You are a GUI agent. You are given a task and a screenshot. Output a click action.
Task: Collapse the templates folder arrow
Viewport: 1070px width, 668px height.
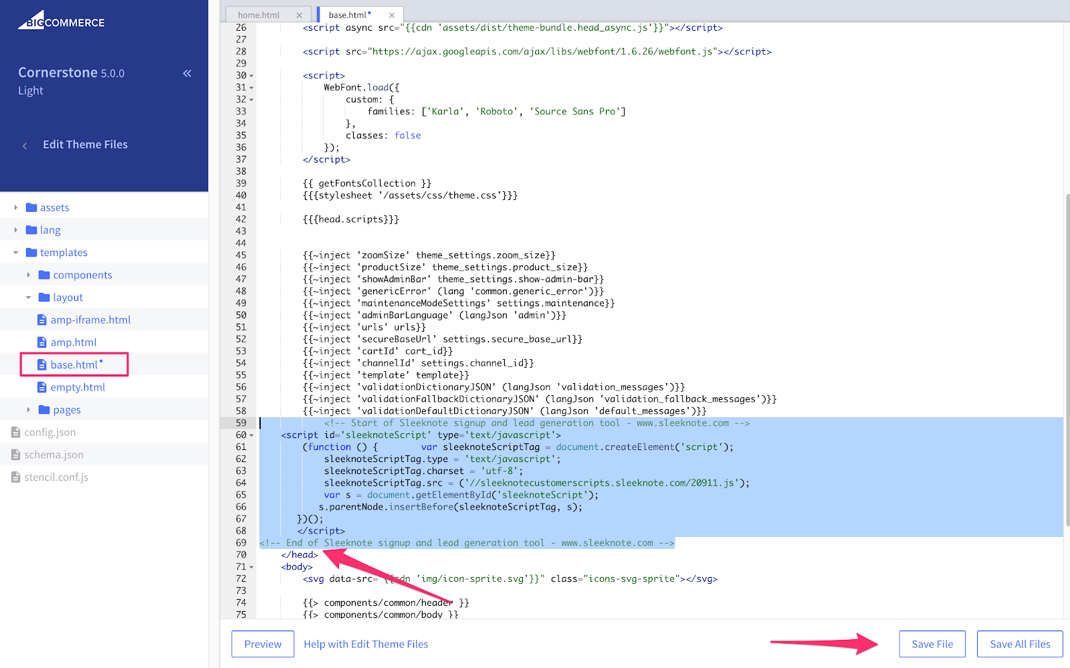pos(16,253)
